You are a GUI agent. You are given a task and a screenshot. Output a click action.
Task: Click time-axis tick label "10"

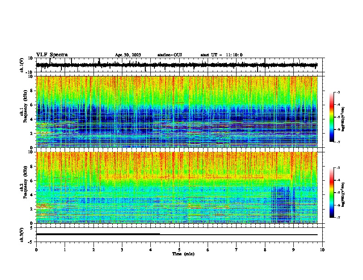pyautogui.click(x=322, y=250)
